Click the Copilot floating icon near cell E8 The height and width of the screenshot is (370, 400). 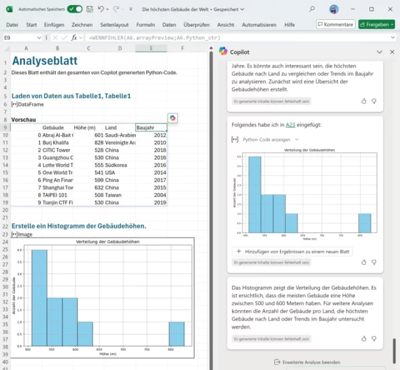click(172, 118)
